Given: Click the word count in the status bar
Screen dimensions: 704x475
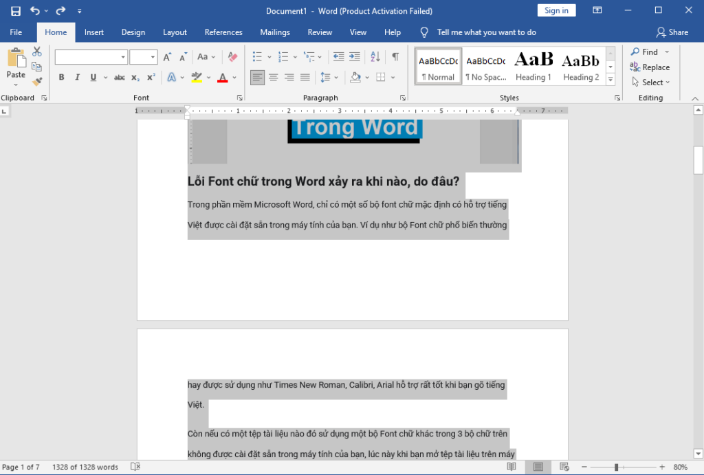Looking at the screenshot, I should (x=85, y=467).
